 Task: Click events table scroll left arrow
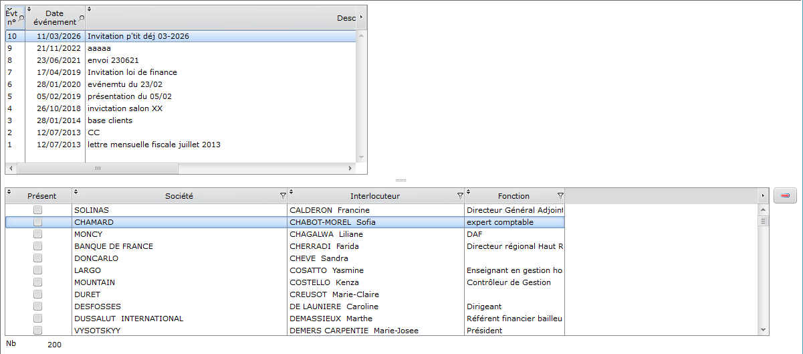[x=9, y=169]
